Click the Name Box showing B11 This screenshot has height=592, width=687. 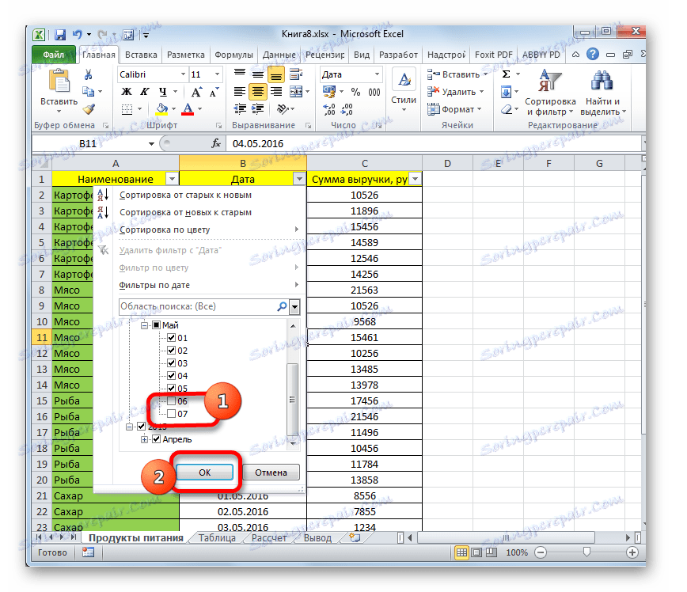tap(88, 144)
